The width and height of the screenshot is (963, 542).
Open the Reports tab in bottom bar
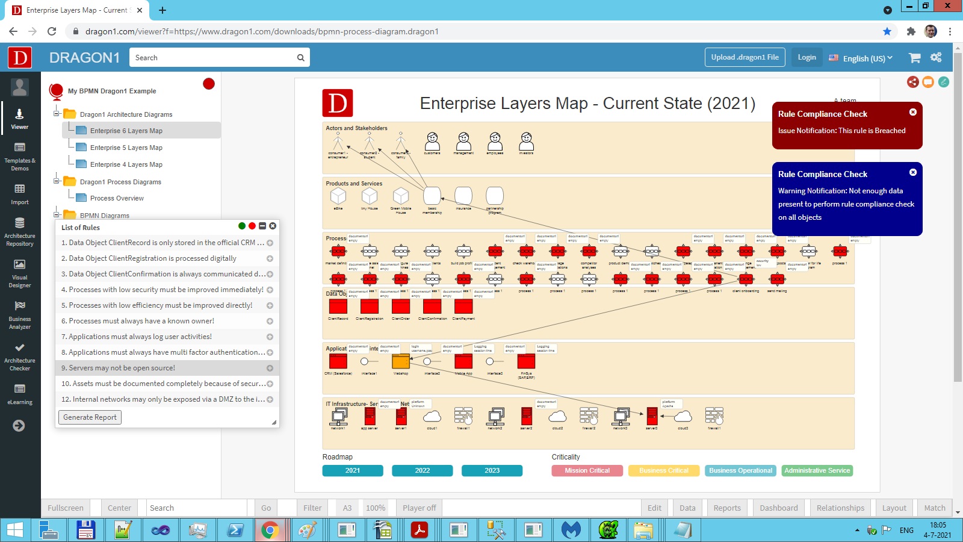click(727, 508)
